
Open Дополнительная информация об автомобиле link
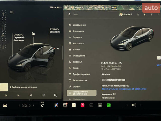124,89
